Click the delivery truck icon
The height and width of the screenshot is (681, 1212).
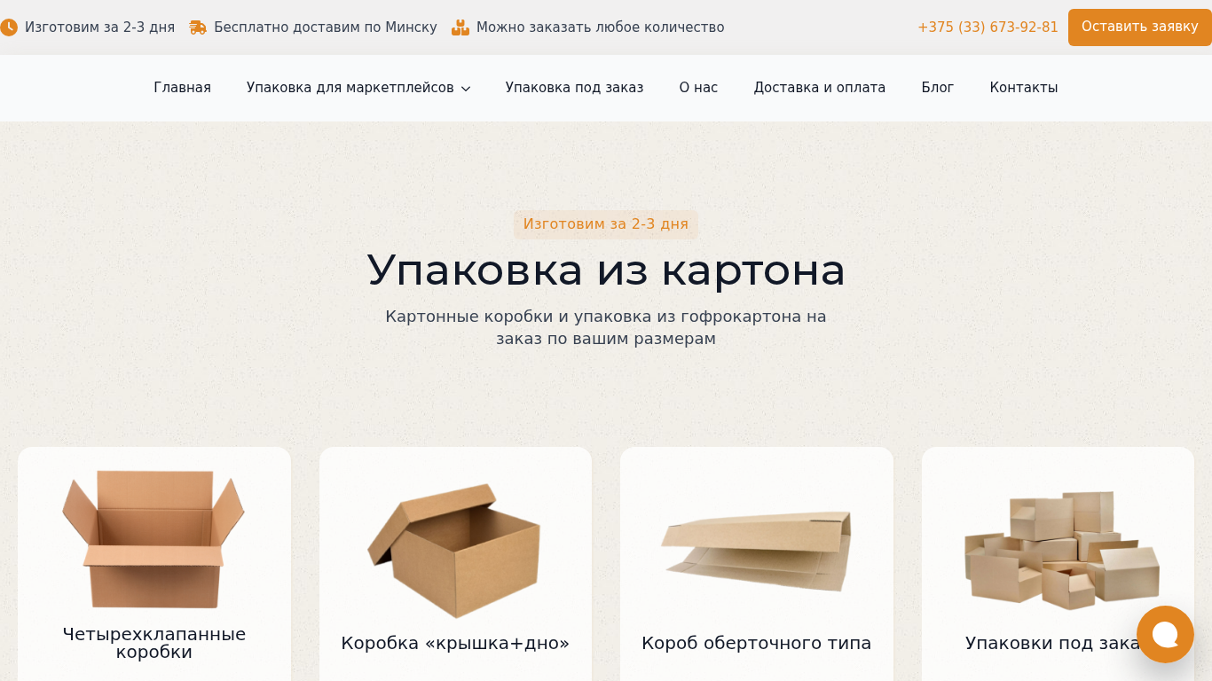(x=198, y=27)
